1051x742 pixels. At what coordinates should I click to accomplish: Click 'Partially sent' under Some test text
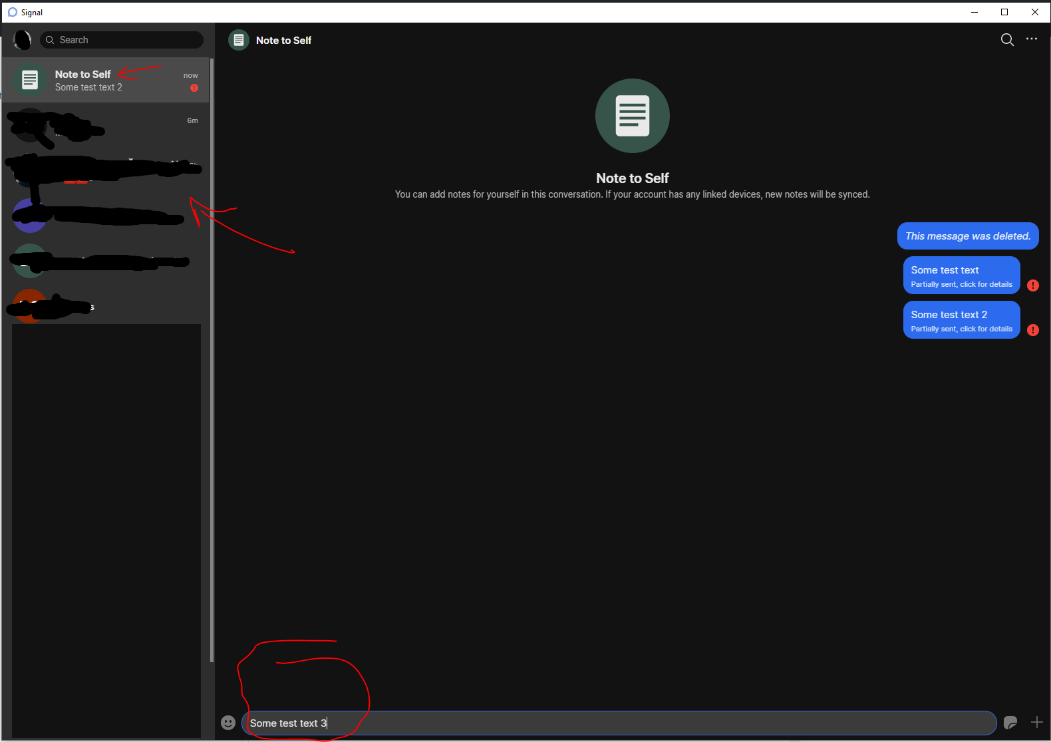[961, 284]
